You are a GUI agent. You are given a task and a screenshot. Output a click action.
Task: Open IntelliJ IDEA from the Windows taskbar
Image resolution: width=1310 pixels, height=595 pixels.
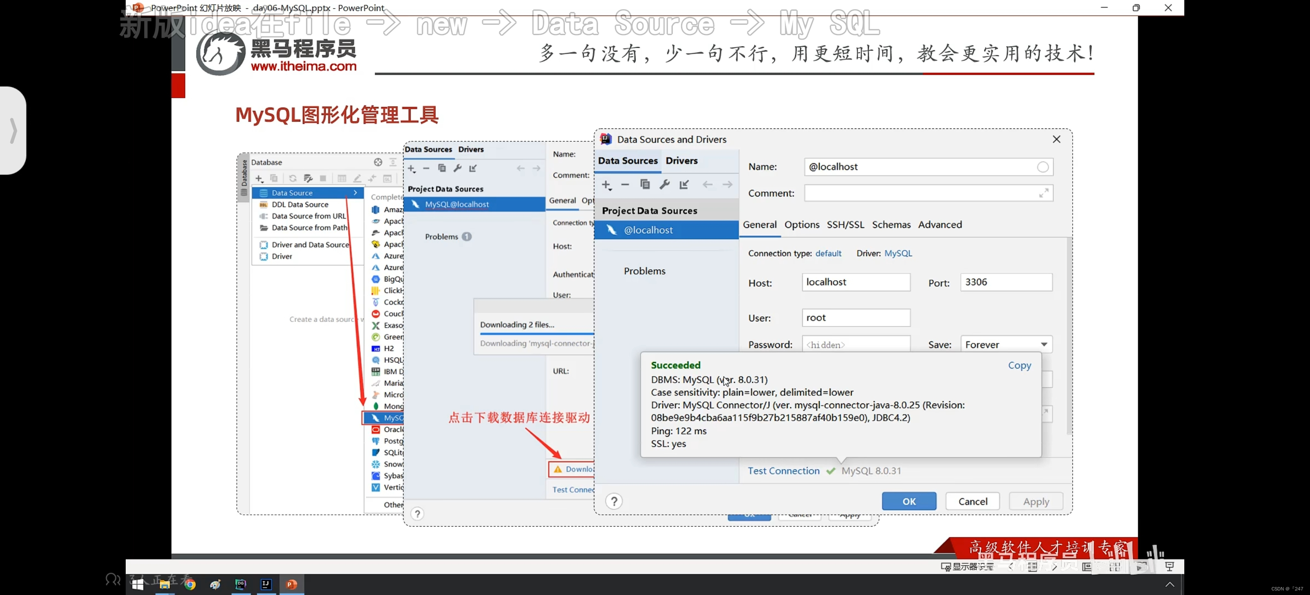266,584
